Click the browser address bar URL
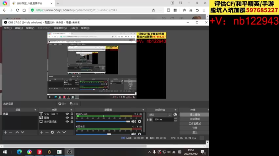This screenshot has height=156, width=279. tap(76, 10)
